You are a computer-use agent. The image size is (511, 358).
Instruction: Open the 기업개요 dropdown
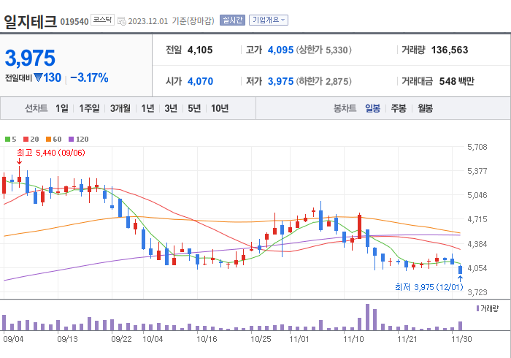click(269, 20)
